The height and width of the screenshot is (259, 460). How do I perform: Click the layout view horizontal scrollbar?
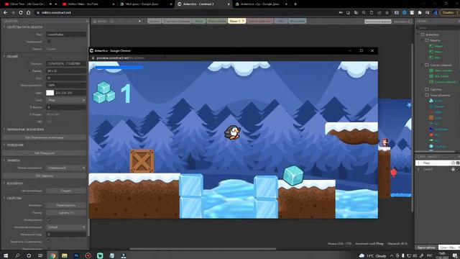203,249
